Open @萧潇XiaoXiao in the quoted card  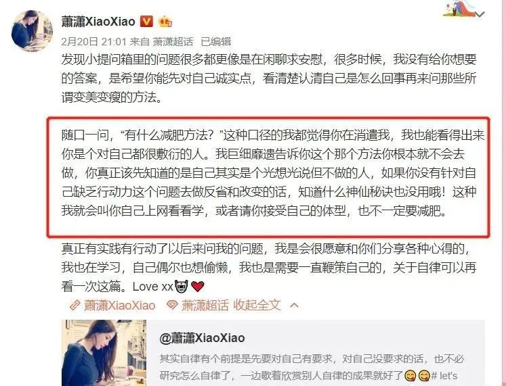coord(202,338)
